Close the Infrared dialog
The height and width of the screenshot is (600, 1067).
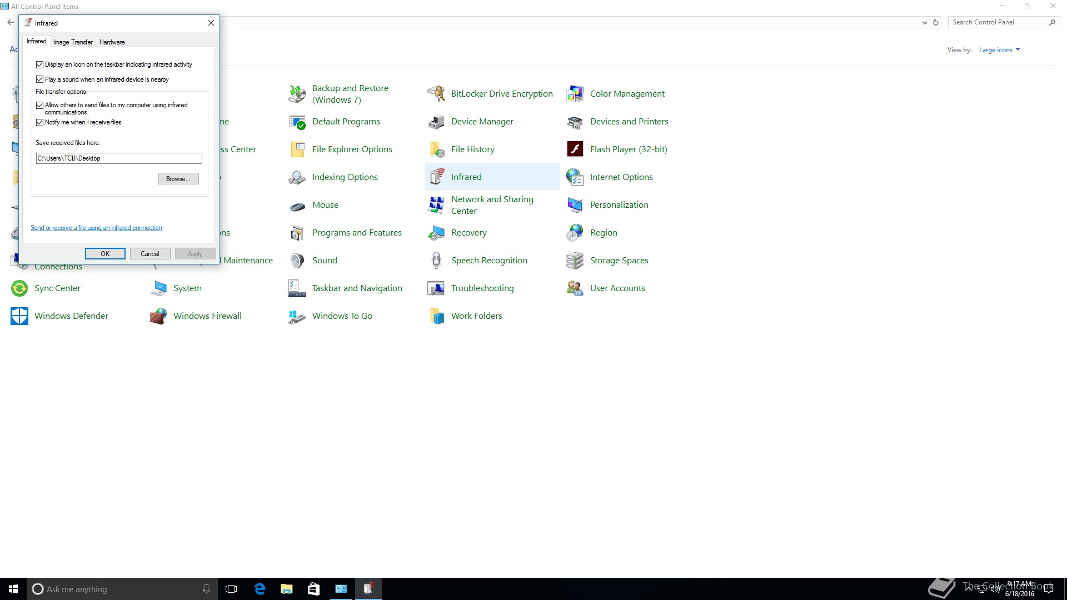(211, 23)
